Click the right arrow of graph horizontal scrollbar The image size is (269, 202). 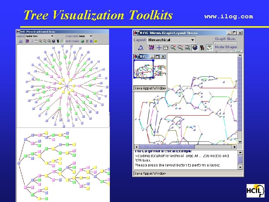[x=235, y=147]
